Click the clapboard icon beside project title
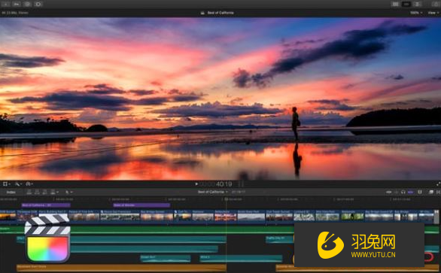This screenshot has width=441, height=273. pyautogui.click(x=202, y=13)
